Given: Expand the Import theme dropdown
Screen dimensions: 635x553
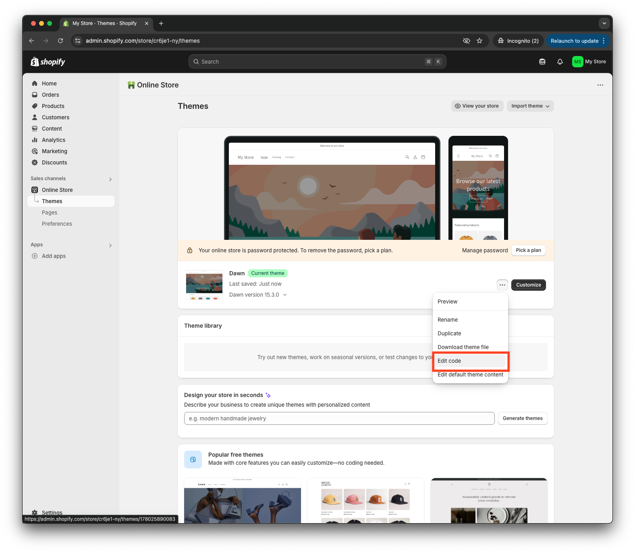Looking at the screenshot, I should [530, 106].
